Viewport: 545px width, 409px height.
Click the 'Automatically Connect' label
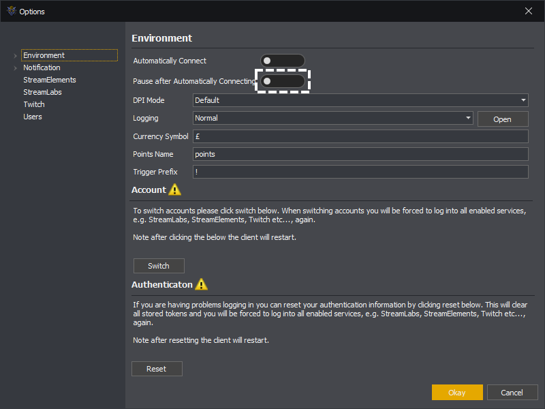tap(170, 61)
